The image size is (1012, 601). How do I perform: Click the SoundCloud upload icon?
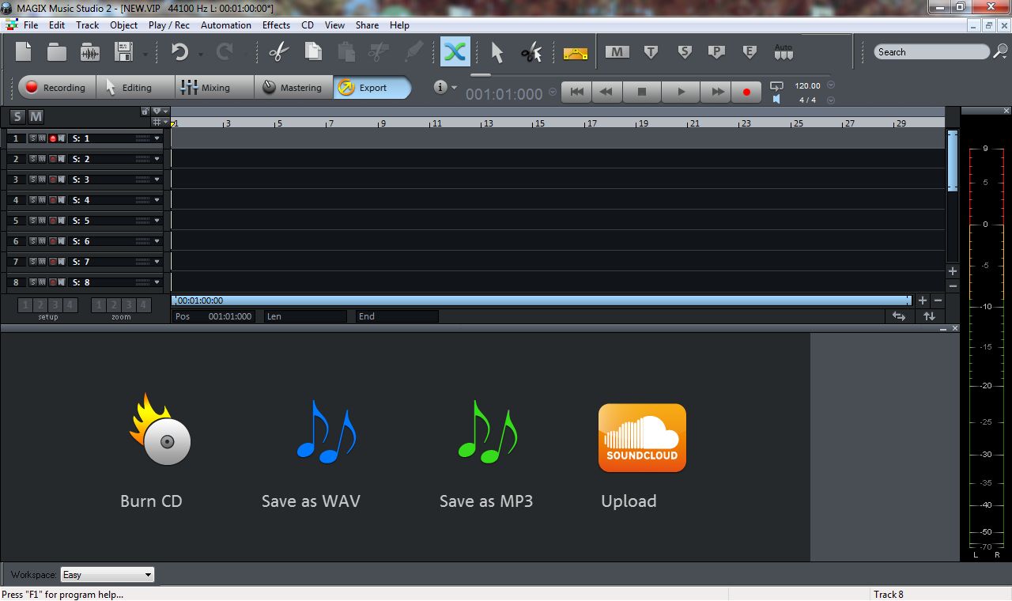click(642, 438)
